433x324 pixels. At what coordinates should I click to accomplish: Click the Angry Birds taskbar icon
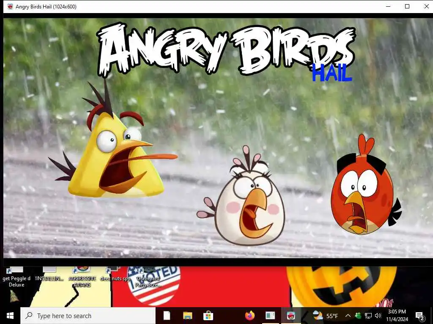pos(291,316)
